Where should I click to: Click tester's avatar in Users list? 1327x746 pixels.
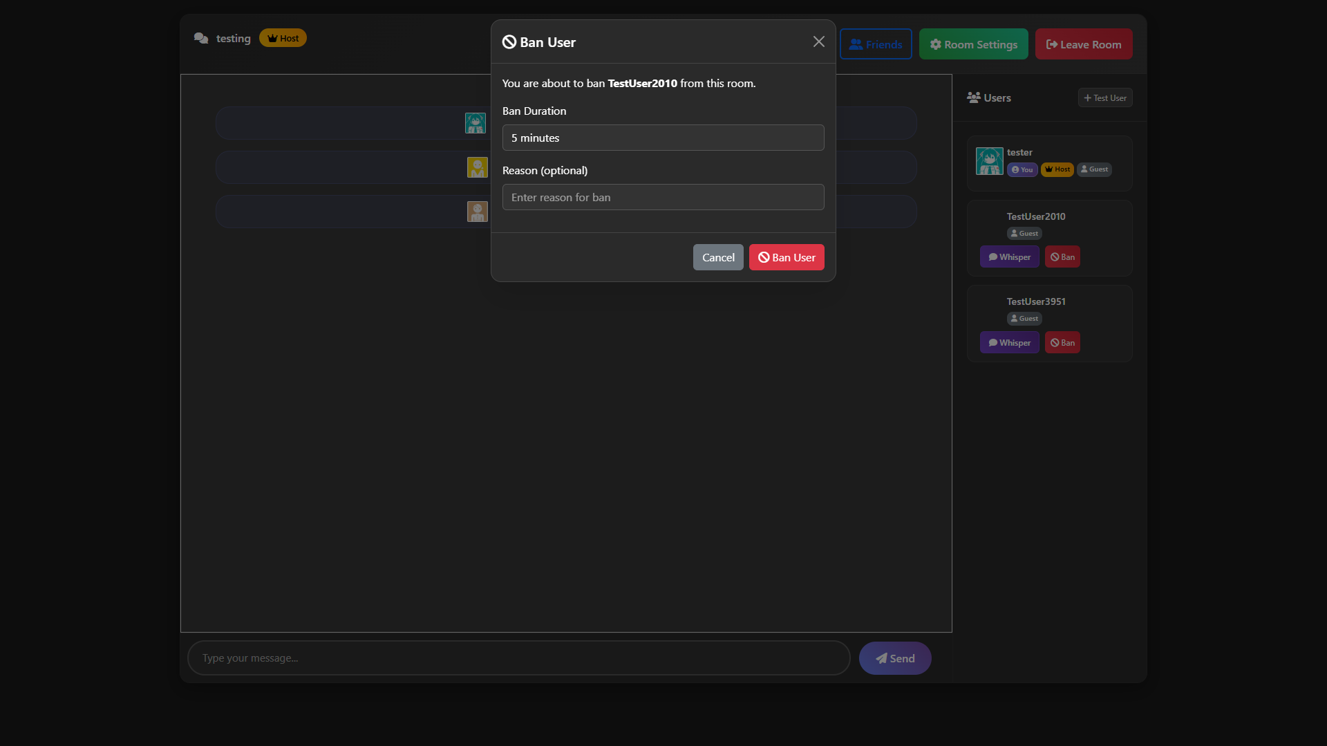click(x=989, y=161)
